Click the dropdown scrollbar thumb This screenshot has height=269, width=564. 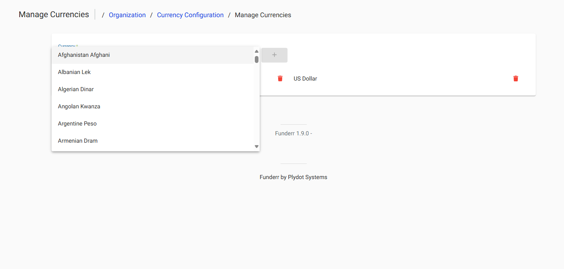pos(256,59)
